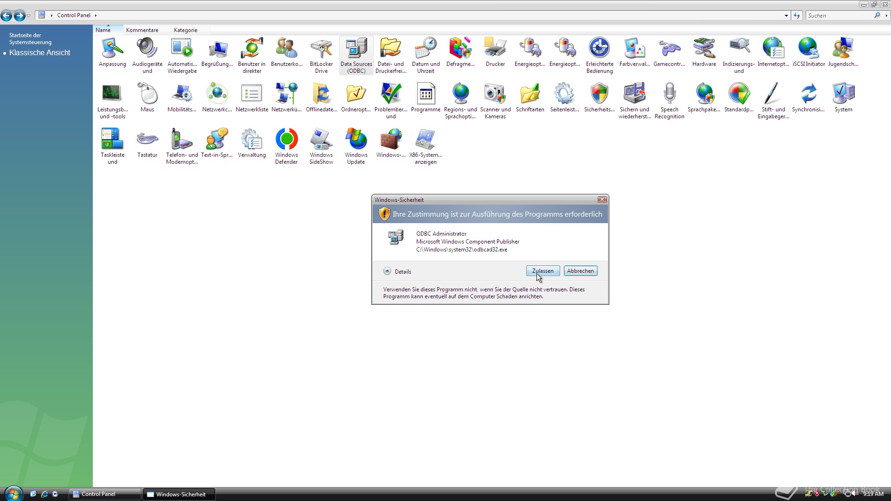Viewport: 891px width, 501px height.
Task: Sort by the Kommentare column header
Action: (147, 30)
